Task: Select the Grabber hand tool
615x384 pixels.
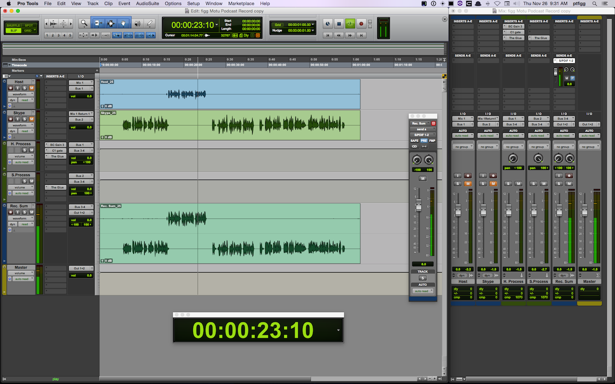Action: (x=123, y=23)
